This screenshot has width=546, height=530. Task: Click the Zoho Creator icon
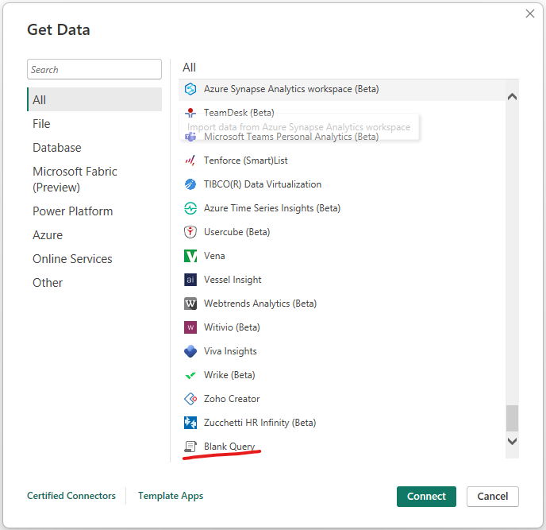click(190, 399)
